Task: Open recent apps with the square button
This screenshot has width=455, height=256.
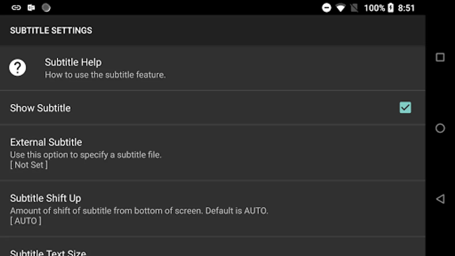Action: 440,57
